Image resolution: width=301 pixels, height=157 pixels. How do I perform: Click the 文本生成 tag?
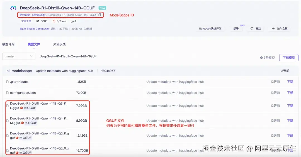tap(26, 21)
